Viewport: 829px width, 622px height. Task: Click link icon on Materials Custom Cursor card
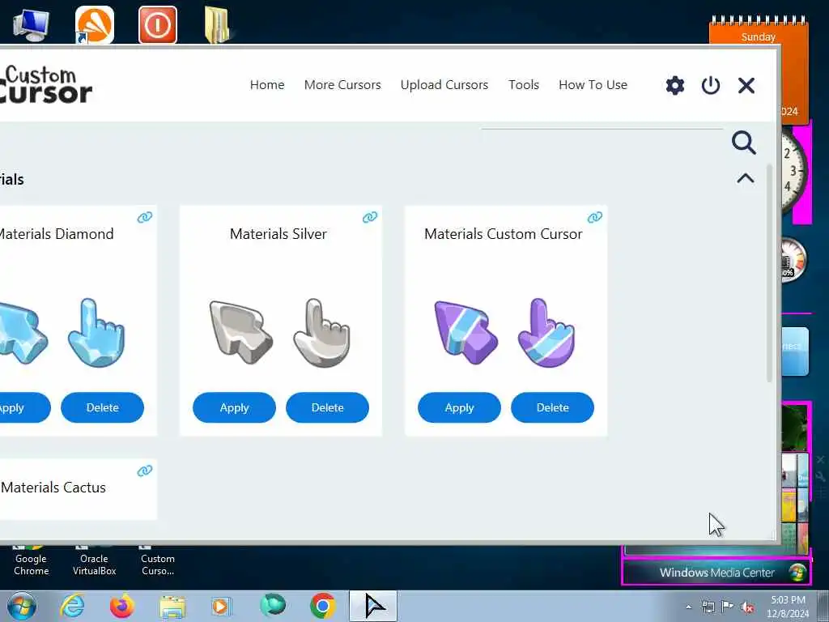pyautogui.click(x=595, y=217)
